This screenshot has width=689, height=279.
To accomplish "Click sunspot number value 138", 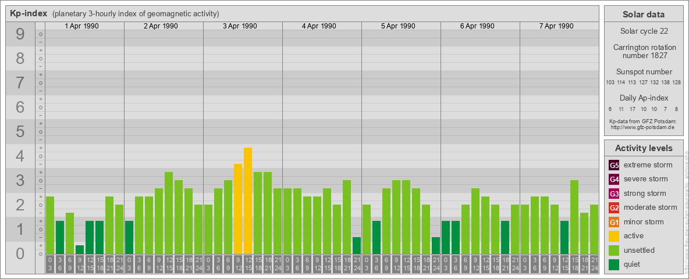I will click(x=666, y=83).
